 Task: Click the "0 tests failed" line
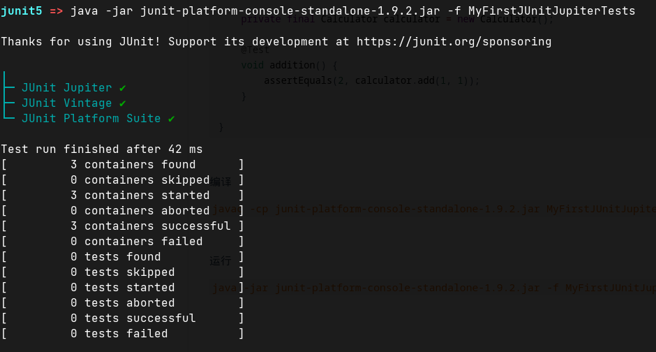click(119, 334)
